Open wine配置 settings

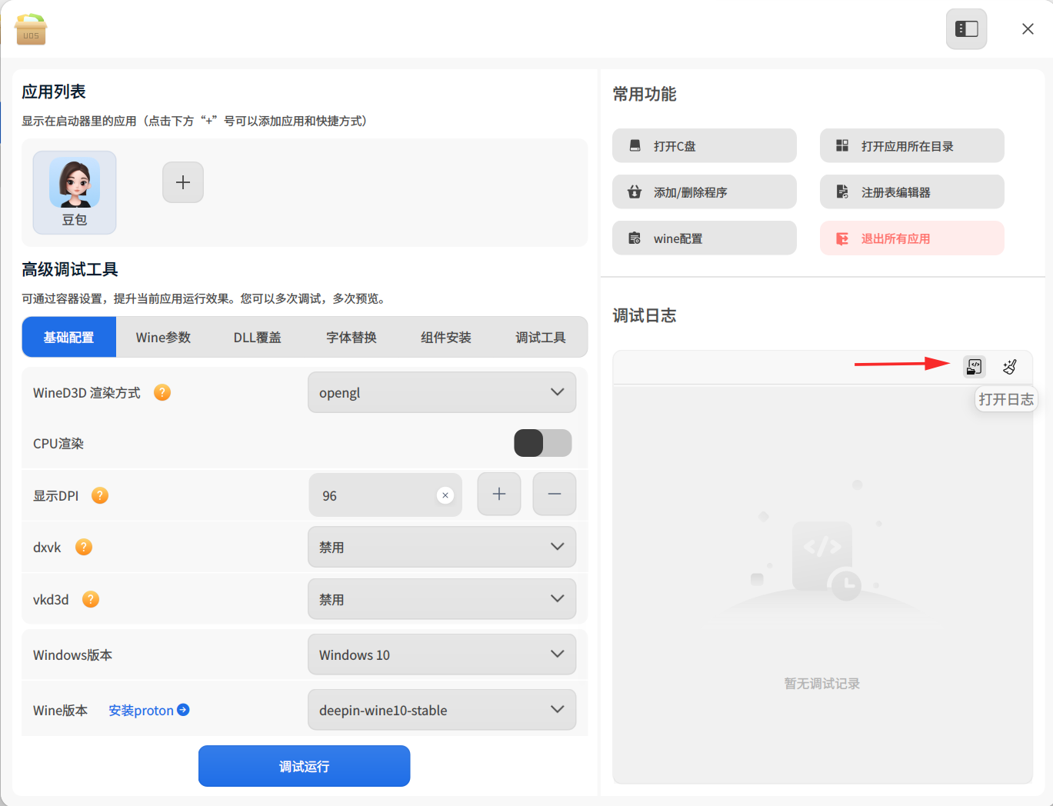[705, 238]
